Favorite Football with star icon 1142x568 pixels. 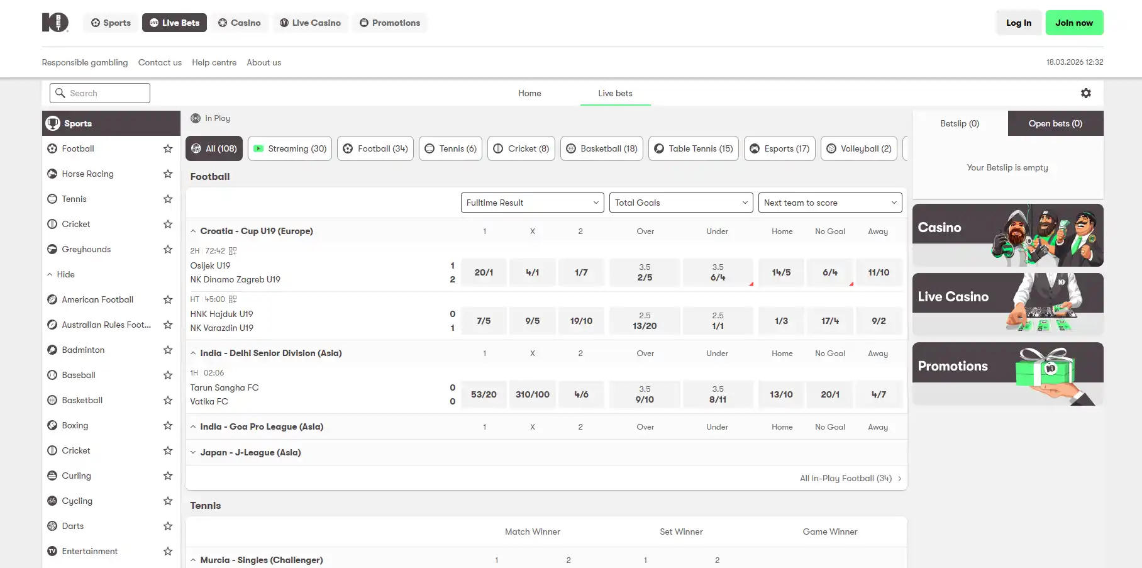click(168, 148)
